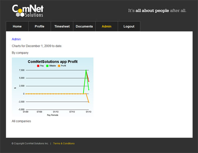Click the red Pay legend swatch
The width and height of the screenshot is (198, 153).
[38, 66]
